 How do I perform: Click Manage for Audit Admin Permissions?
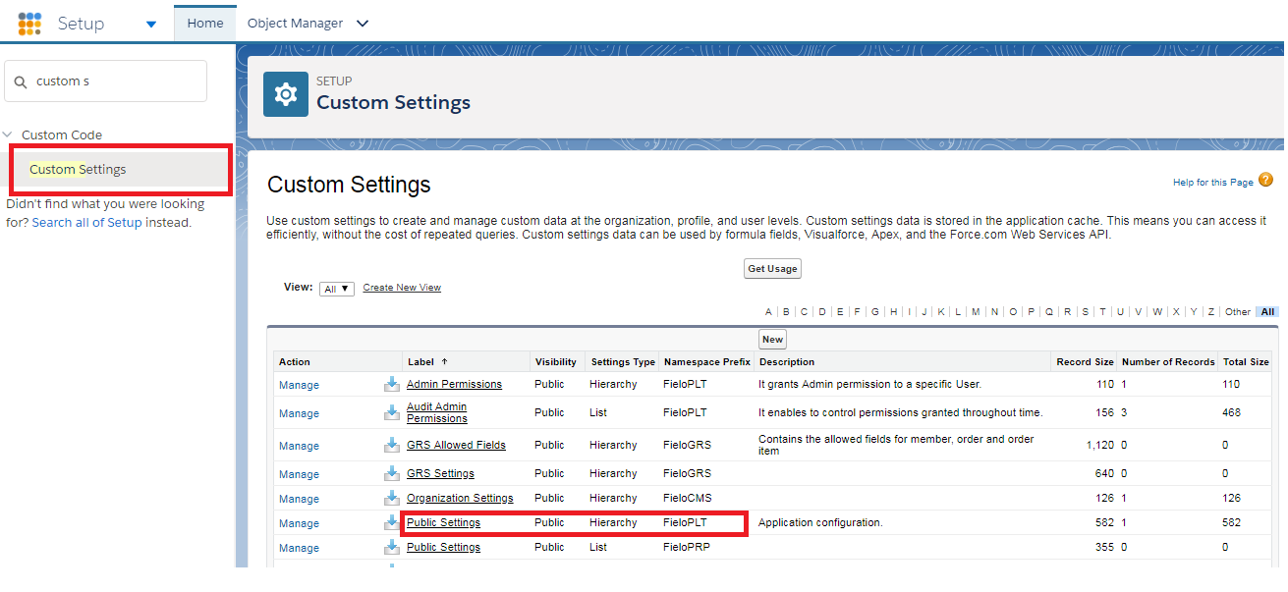[299, 413]
